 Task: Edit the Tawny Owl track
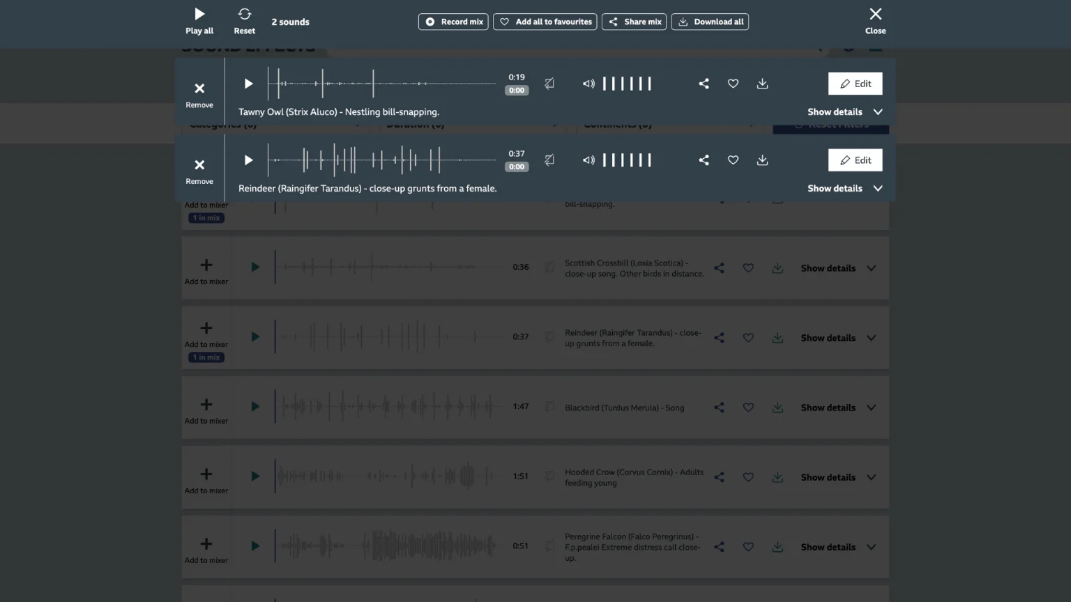coord(855,84)
